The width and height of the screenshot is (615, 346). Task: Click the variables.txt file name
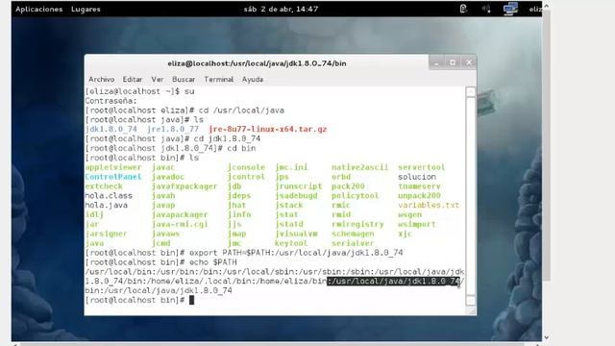(429, 205)
